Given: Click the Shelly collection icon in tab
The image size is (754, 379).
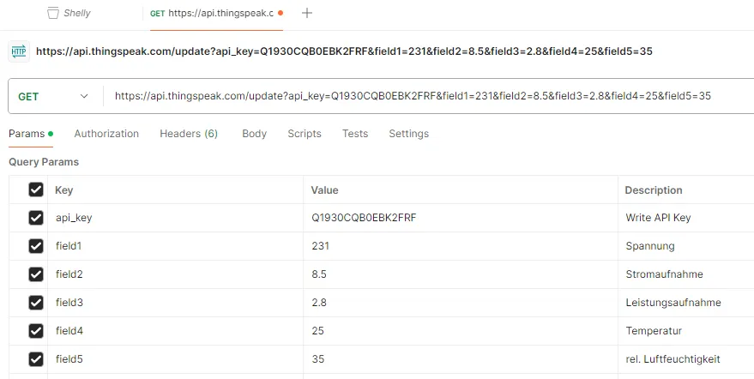Looking at the screenshot, I should [53, 13].
